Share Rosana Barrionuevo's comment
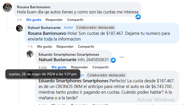The image size is (184, 105). tap(75, 20)
